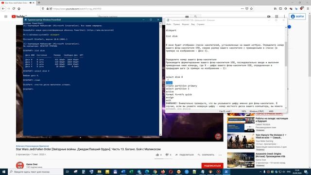
Task: Click the YouTube search magnifier button
Action: point(195,17)
